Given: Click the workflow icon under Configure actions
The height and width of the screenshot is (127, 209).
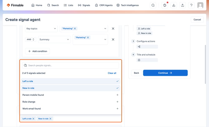Looking at the screenshot, I should click(x=139, y=46).
